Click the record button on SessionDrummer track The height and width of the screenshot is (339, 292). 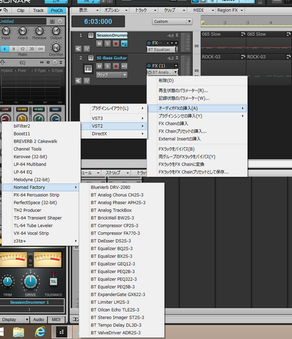[x=115, y=44]
